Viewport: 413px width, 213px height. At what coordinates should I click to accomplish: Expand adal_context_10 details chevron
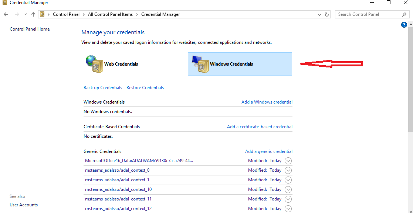click(x=288, y=190)
